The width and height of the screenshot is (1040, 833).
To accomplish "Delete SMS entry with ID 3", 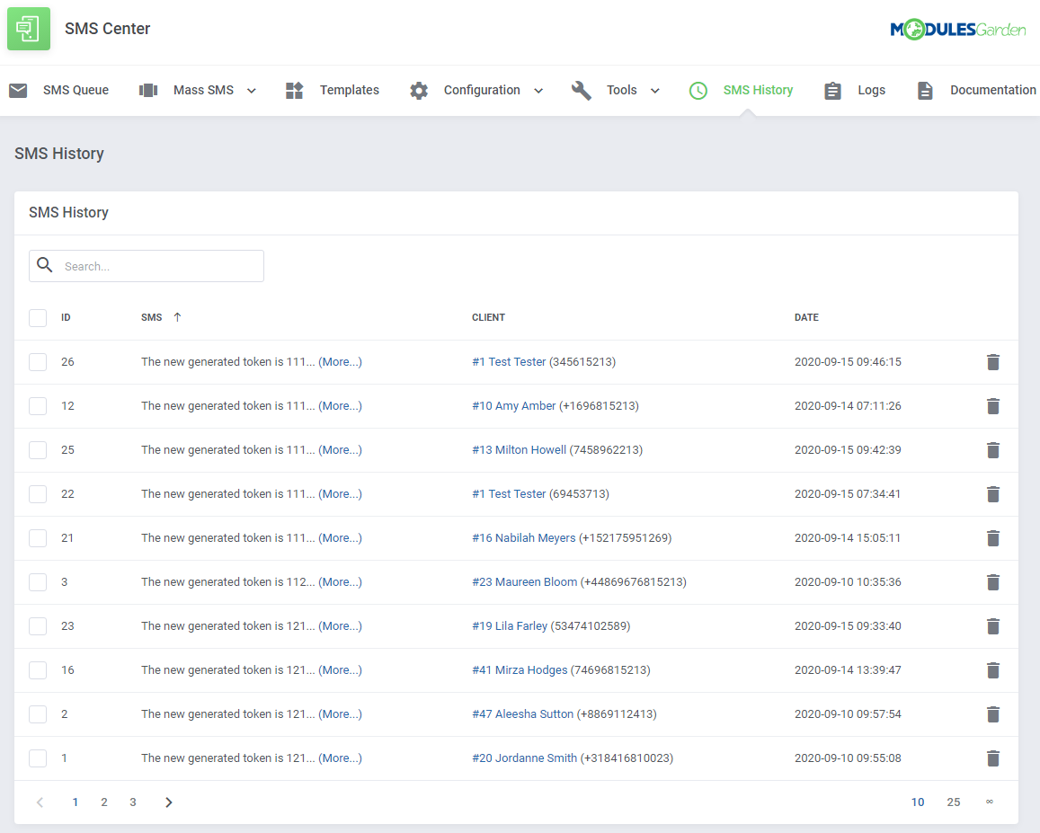I will tap(993, 582).
